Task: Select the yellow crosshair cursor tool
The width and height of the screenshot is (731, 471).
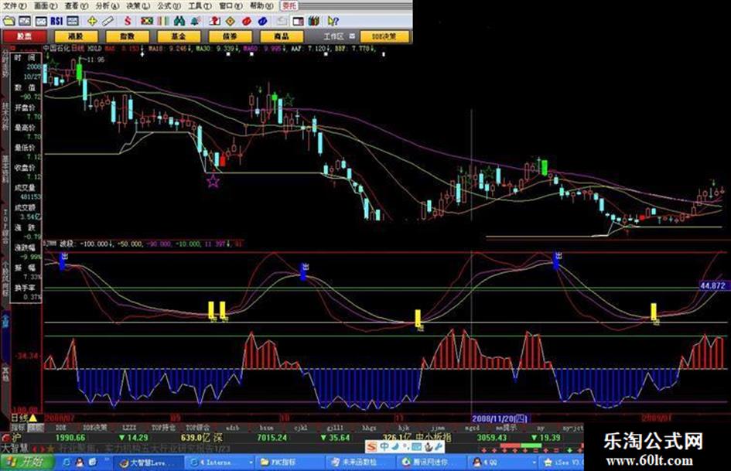Action: (x=92, y=20)
